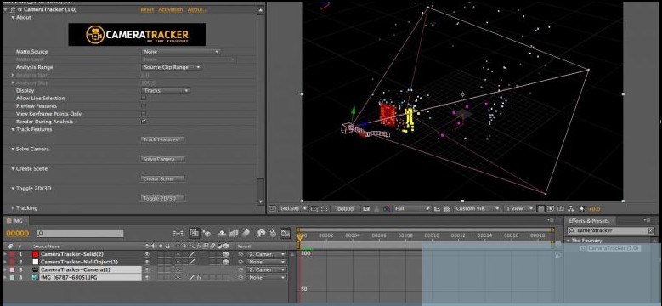Open grid and guide options in viewer
The height and width of the screenshot is (306, 662).
pos(314,208)
